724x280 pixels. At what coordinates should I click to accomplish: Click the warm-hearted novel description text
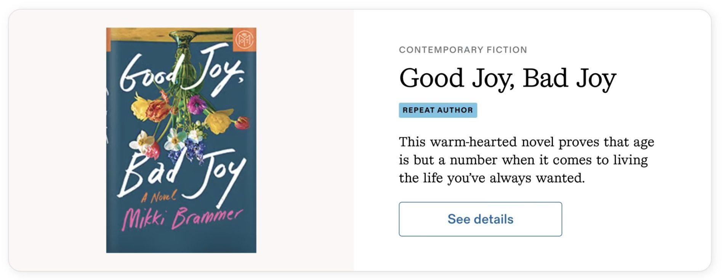[x=526, y=160]
